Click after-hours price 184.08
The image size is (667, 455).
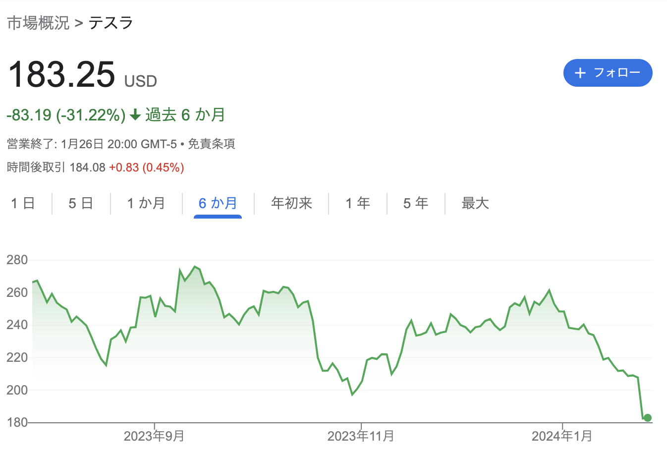[88, 168]
